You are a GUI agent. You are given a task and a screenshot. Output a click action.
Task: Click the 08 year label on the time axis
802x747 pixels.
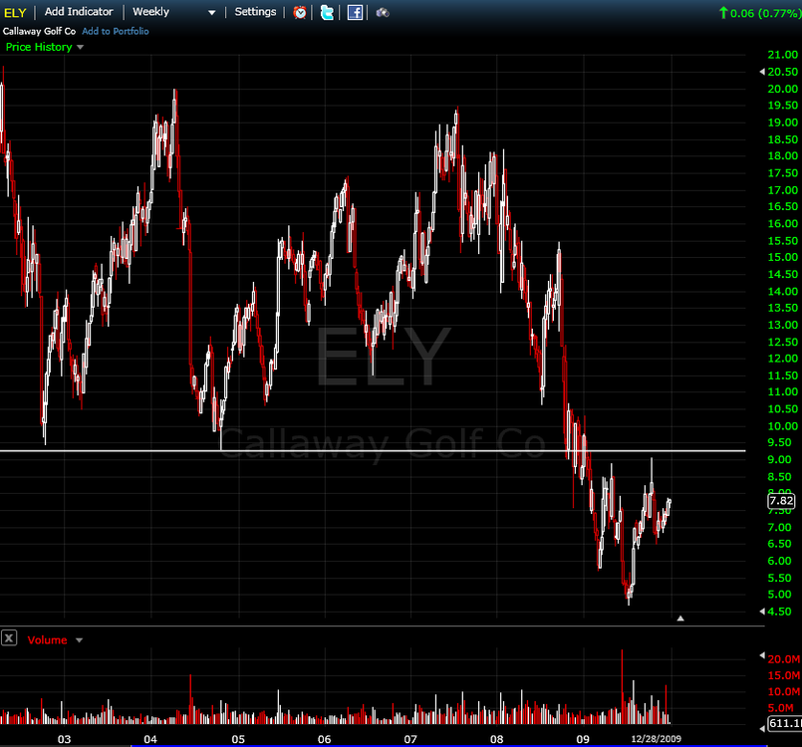tap(497, 739)
